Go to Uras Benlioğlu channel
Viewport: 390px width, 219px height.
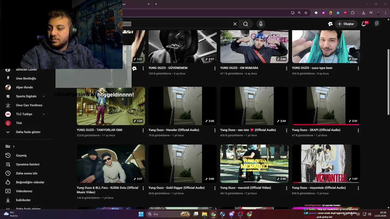26,78
